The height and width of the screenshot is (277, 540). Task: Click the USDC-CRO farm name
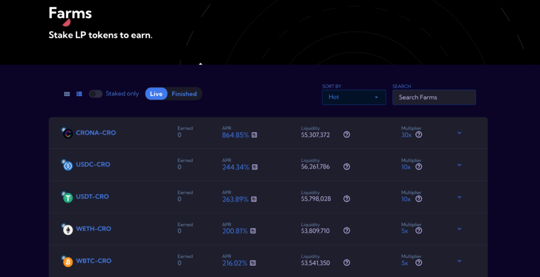(x=93, y=165)
